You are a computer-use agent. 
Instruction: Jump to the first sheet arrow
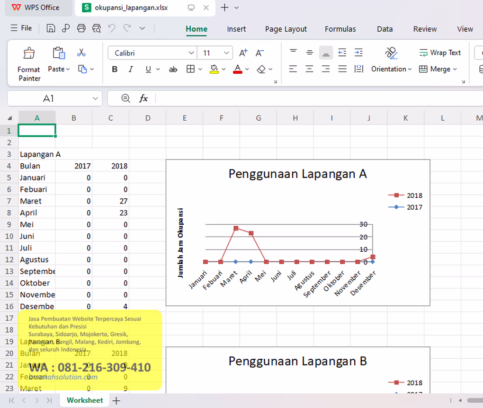click(x=12, y=400)
